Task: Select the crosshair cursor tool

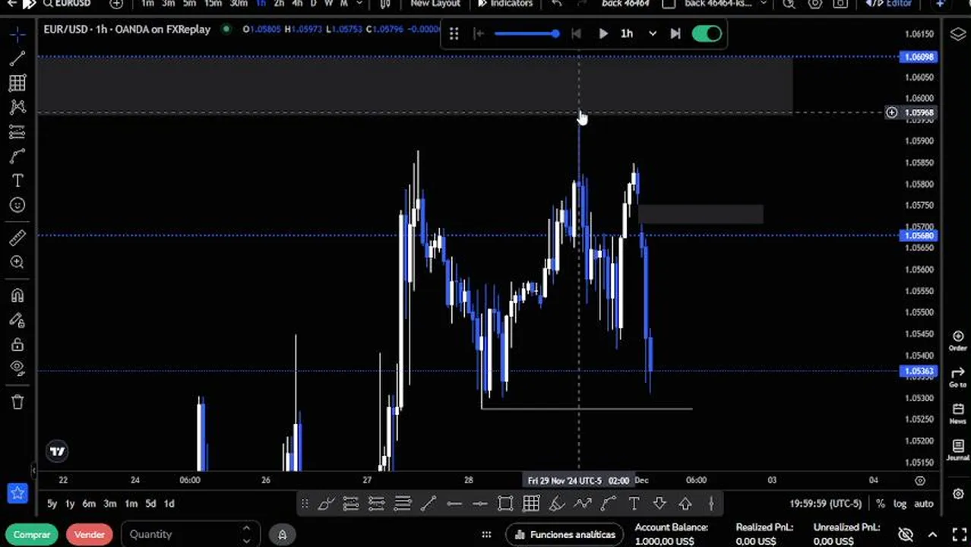Action: [x=17, y=35]
